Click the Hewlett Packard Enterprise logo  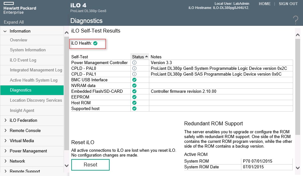click(20, 8)
